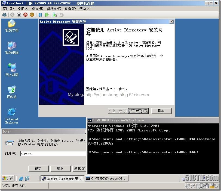
Task: Click 下一步(N) in the wizard
Action: point(138,111)
